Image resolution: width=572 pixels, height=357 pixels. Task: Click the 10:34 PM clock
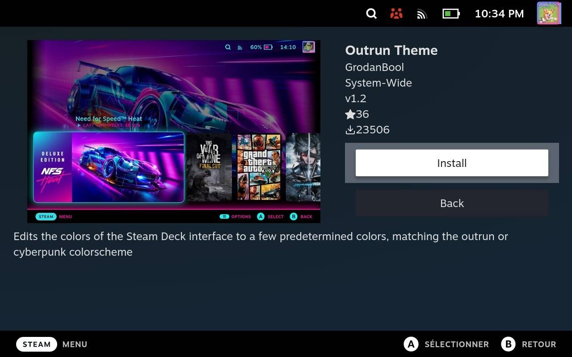pos(499,14)
